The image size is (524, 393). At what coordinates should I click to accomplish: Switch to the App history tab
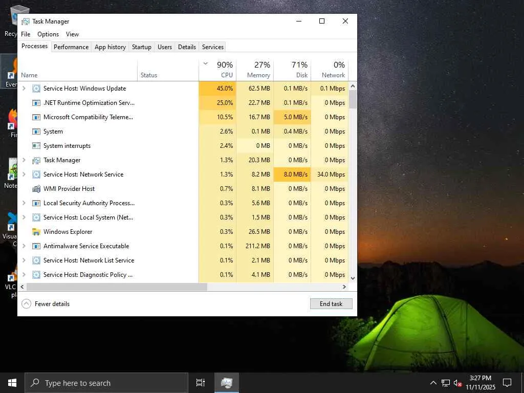[111, 47]
